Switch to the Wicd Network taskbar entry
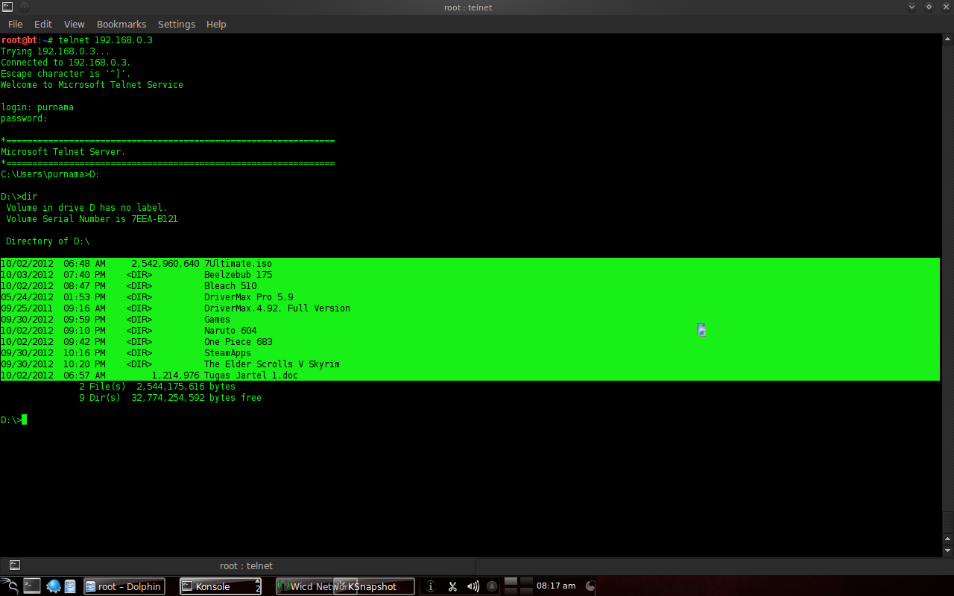The height and width of the screenshot is (596, 954). click(304, 586)
